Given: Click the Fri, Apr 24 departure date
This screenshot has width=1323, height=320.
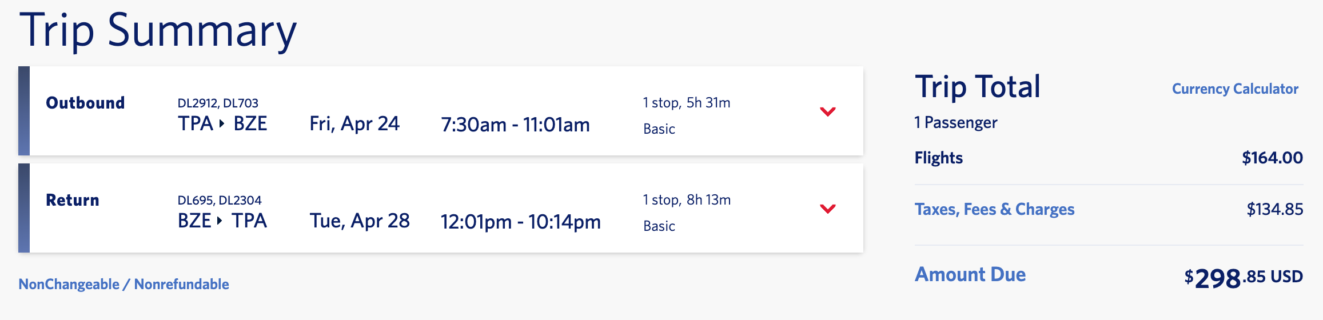Looking at the screenshot, I should tap(354, 124).
